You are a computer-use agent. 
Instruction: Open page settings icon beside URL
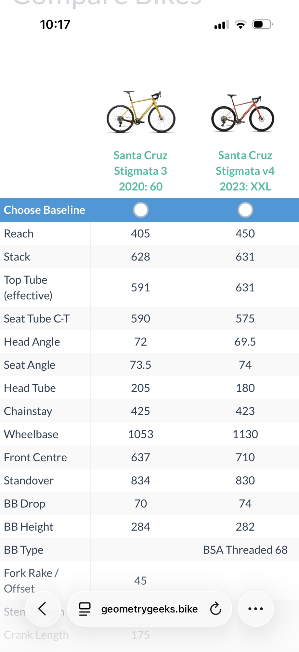(x=85, y=609)
